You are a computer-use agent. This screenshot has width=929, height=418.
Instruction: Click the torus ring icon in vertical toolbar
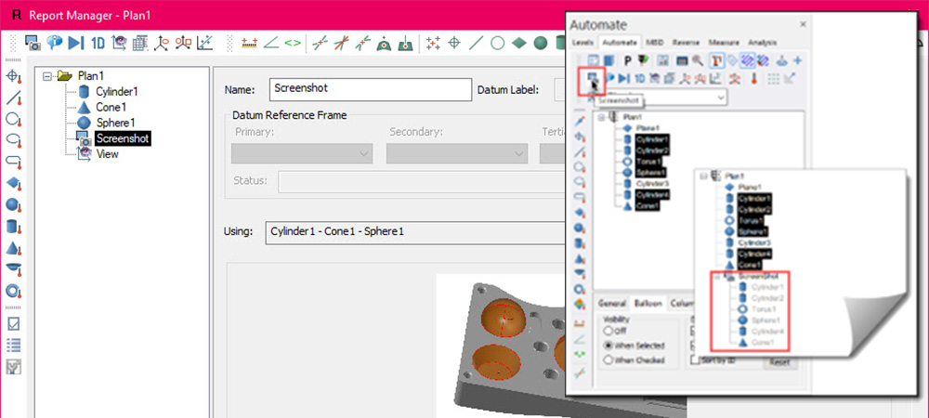click(13, 291)
